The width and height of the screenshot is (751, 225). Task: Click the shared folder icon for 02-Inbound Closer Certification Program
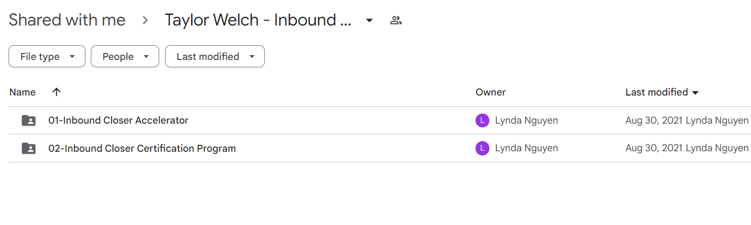point(29,149)
